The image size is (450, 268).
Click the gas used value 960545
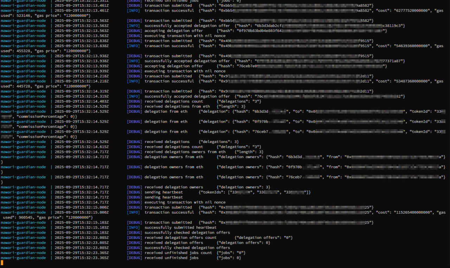(x=23, y=217)
